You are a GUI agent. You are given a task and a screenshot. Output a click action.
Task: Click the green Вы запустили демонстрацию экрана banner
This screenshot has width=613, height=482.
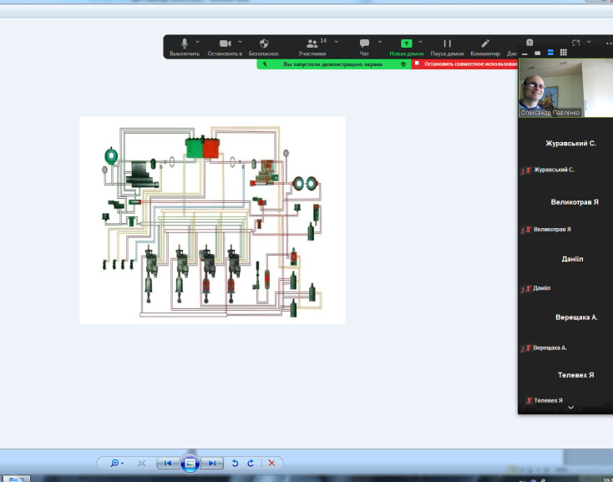click(333, 63)
